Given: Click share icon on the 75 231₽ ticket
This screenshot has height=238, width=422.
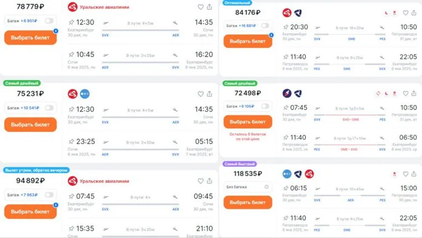Looking at the screenshot, I should [209, 94].
